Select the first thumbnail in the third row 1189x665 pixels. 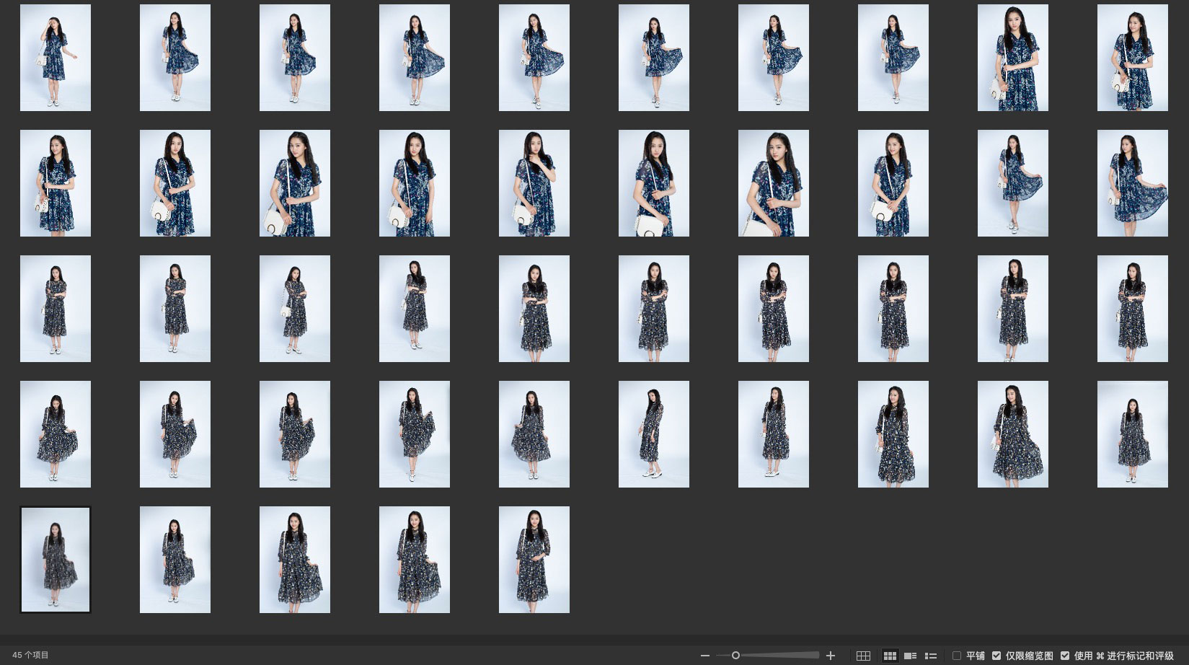click(56, 309)
